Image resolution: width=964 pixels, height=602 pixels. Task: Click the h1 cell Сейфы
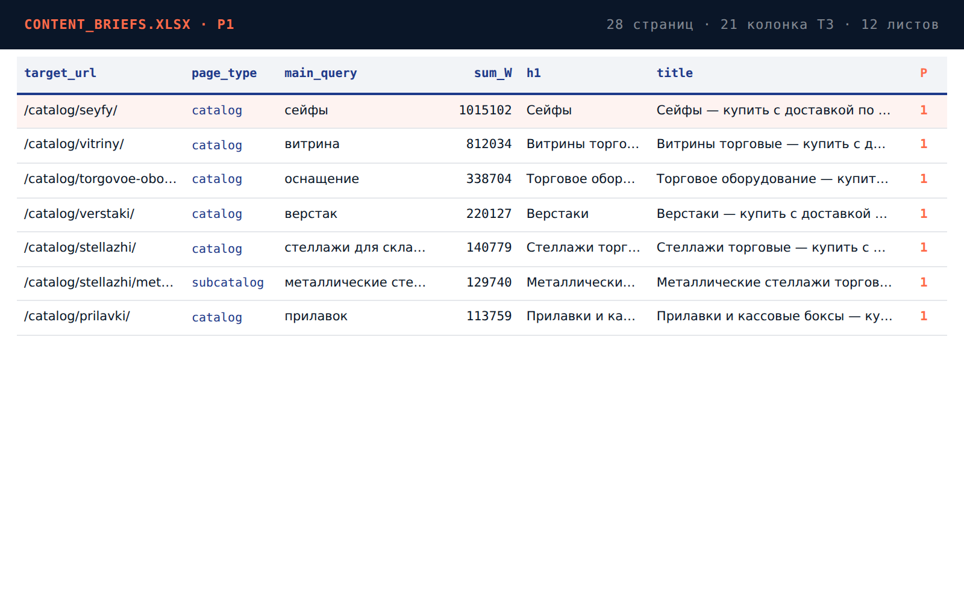point(549,110)
